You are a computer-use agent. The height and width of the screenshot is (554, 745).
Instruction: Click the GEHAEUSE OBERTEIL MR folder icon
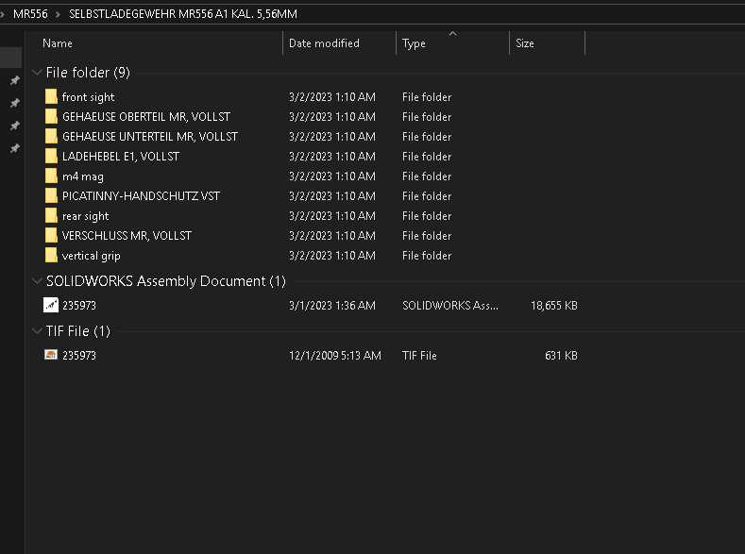coord(51,117)
